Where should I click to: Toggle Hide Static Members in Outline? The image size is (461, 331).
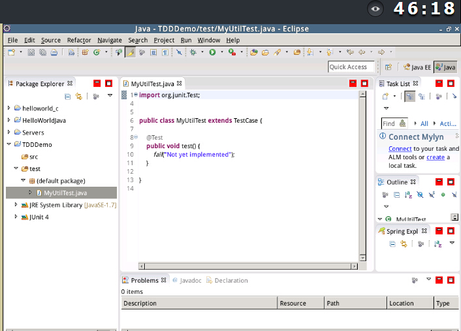pyautogui.click(x=432, y=195)
